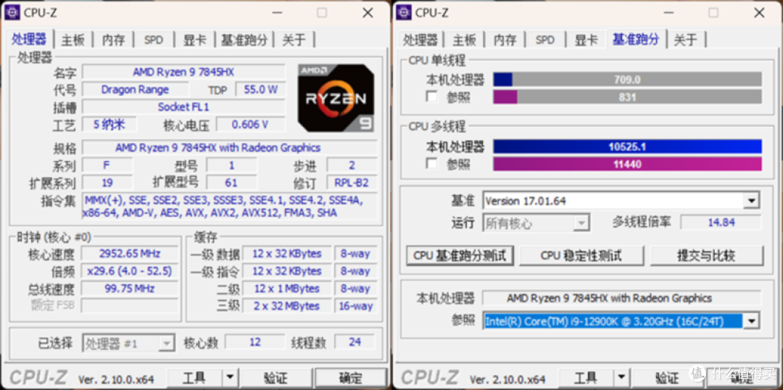Click 线程数 value 24
783x390 pixels.
(355, 342)
